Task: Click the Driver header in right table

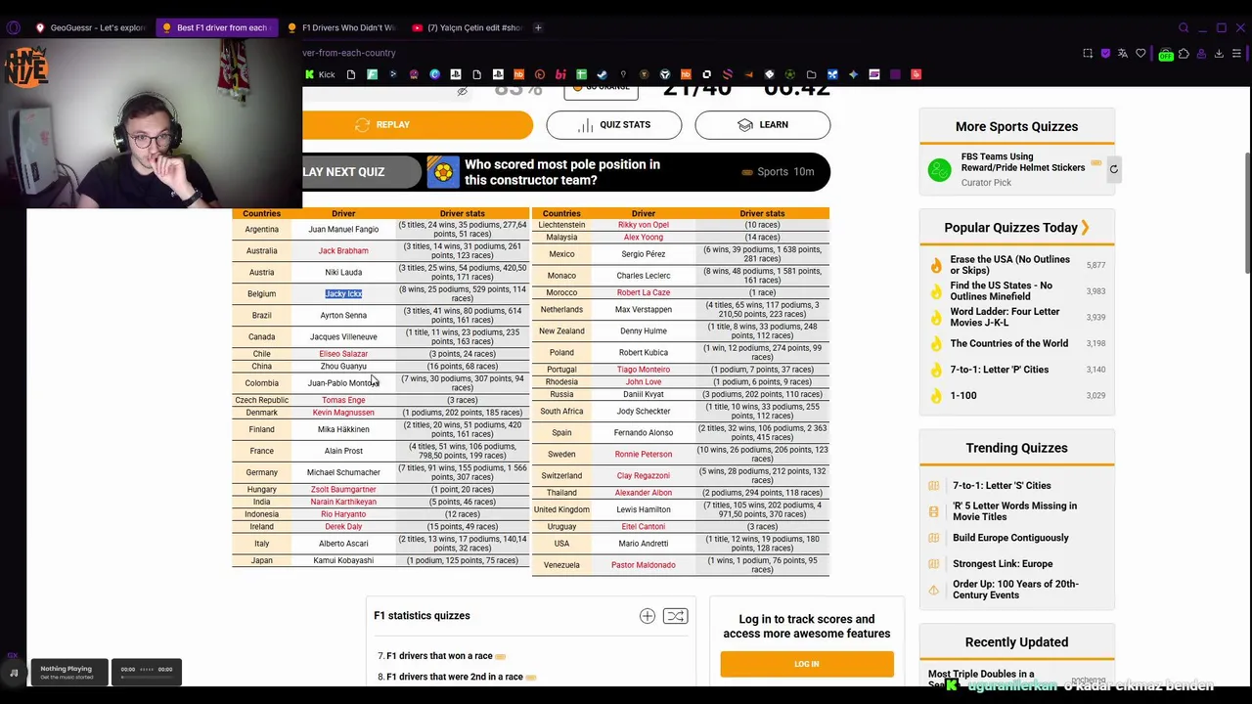Action: pos(644,213)
